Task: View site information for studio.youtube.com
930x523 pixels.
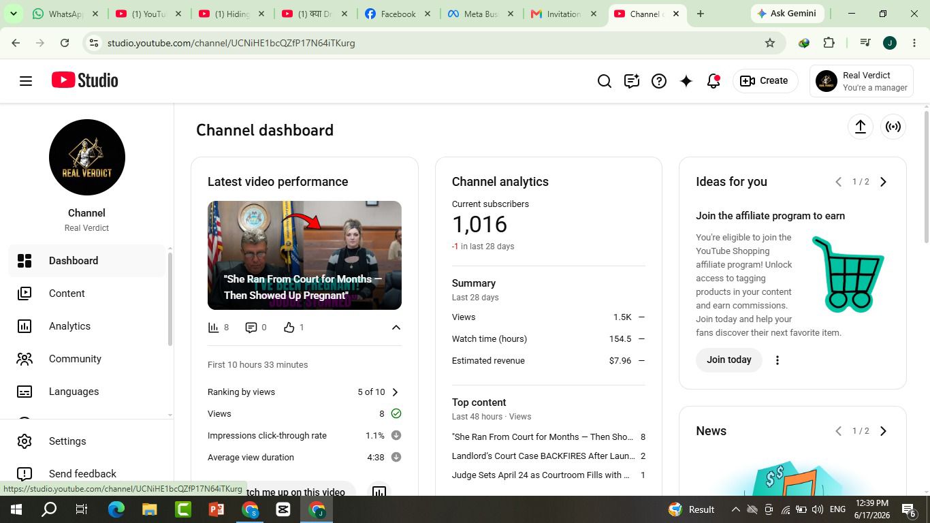Action: click(94, 43)
